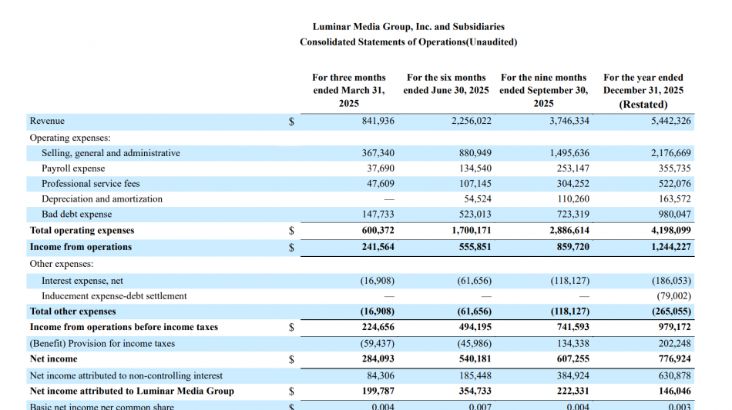Click pre-tax income value 979,172
Viewport: 732px width, 410px height.
pos(674,327)
